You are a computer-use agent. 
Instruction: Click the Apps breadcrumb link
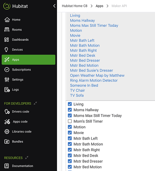[x=99, y=6]
